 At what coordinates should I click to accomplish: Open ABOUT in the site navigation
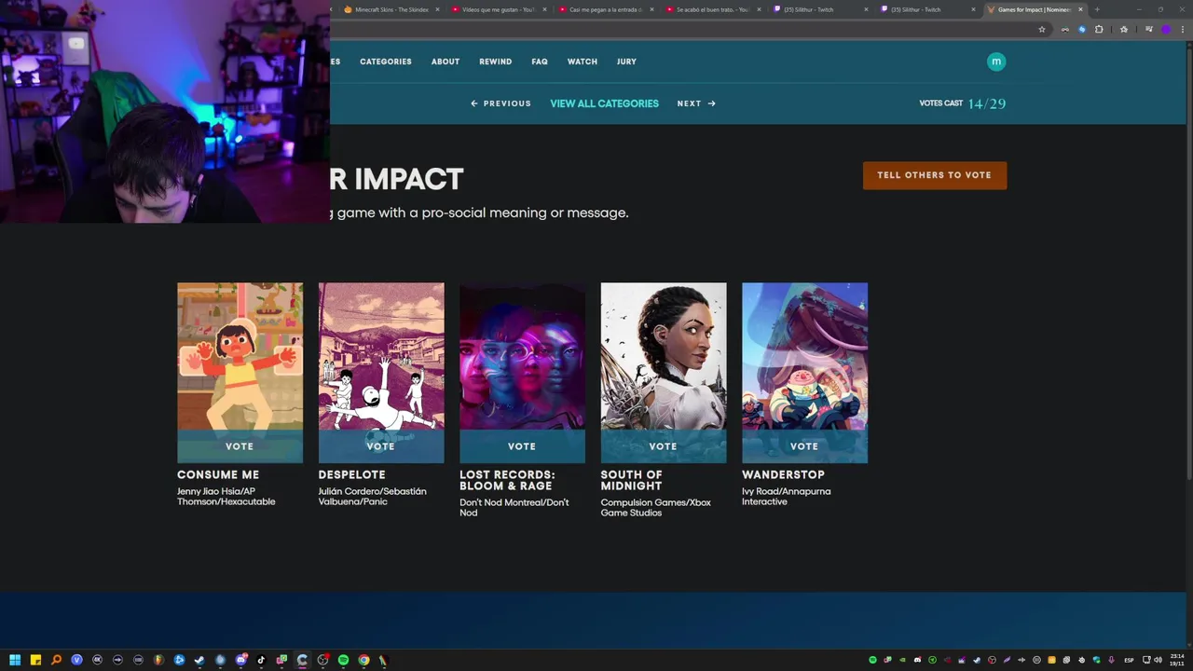coord(446,62)
